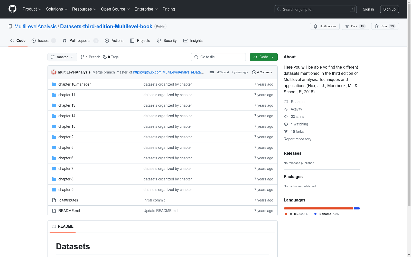Image resolution: width=411 pixels, height=257 pixels.
Task: Click the chapter 15 folder icon
Action: 54,126
